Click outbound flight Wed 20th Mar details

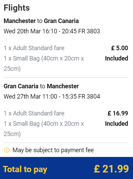tap(52, 31)
